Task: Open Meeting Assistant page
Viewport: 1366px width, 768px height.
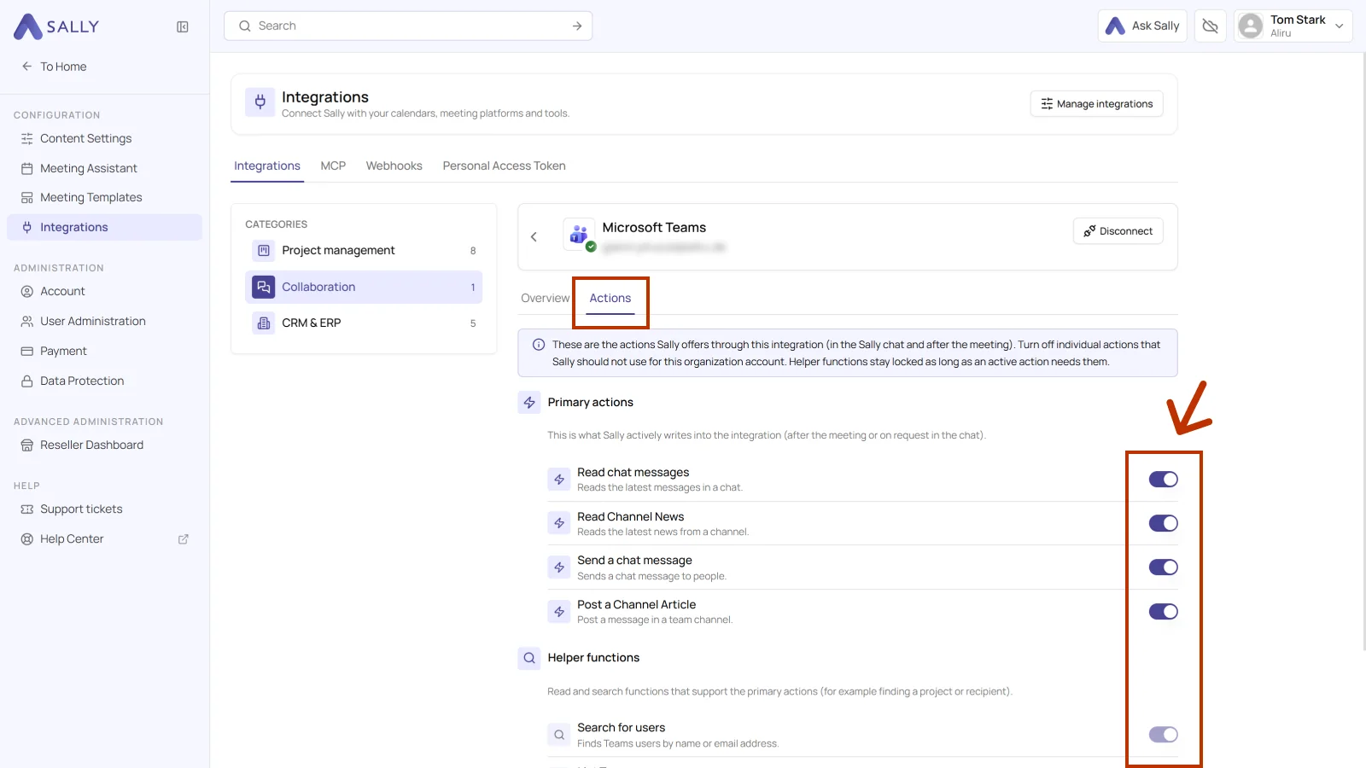Action: [104, 168]
